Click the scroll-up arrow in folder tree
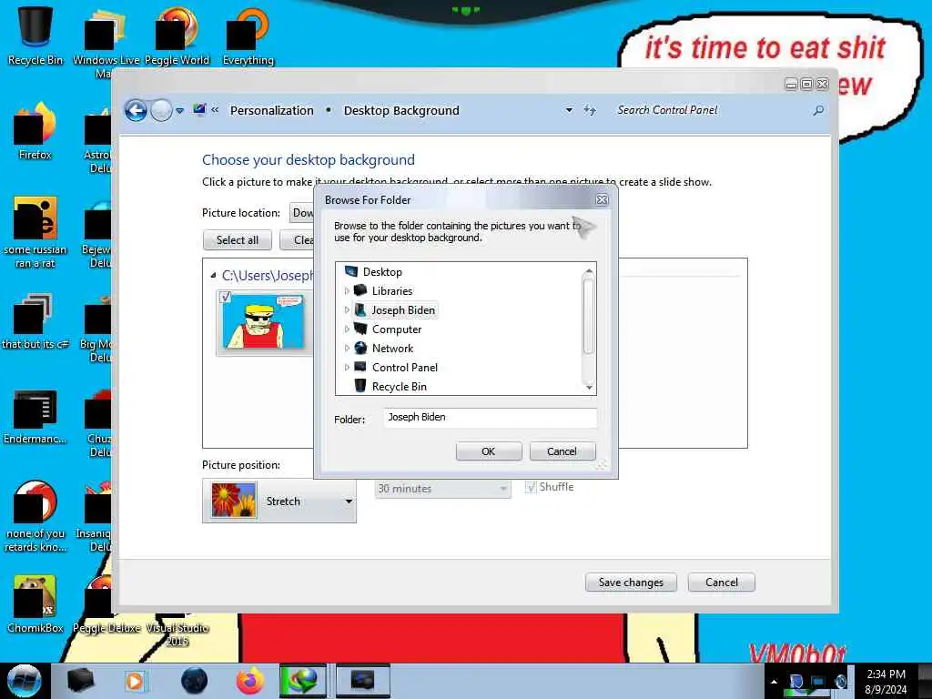 point(589,270)
